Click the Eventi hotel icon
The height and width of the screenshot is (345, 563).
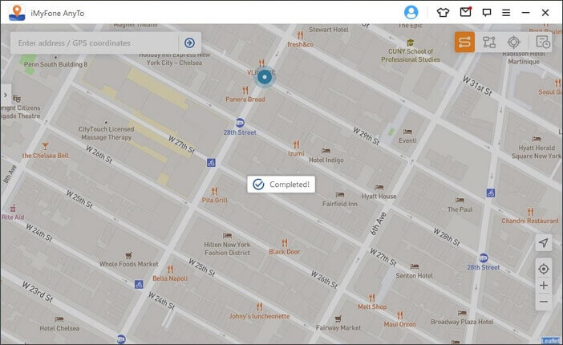[407, 132]
